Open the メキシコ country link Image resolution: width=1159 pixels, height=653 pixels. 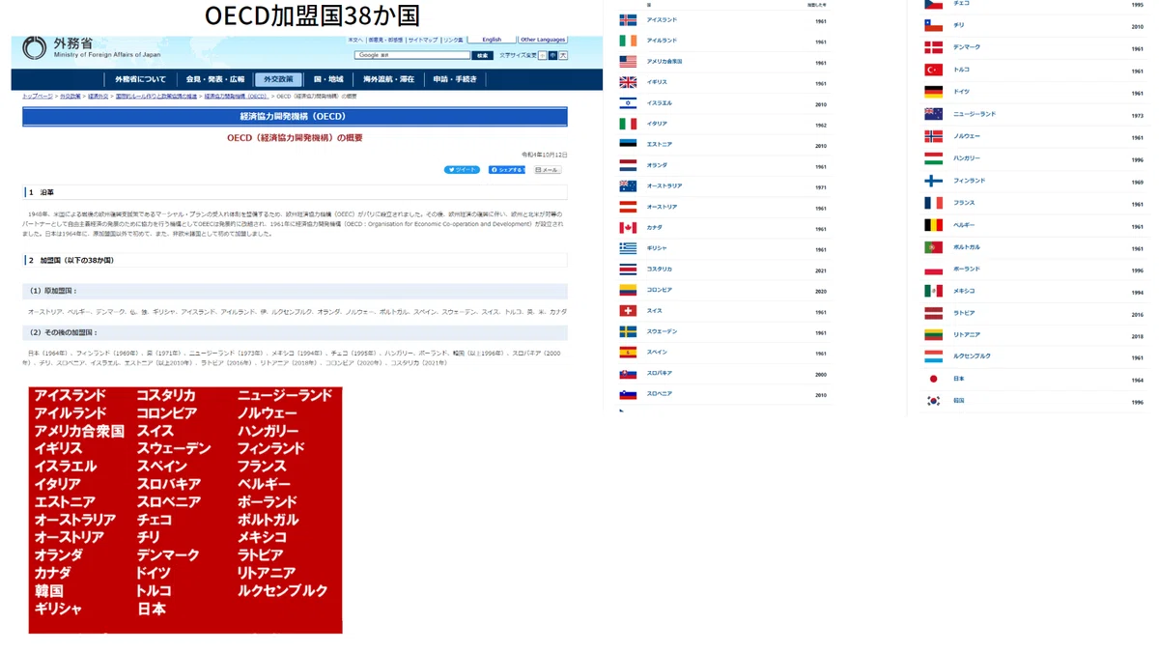[x=964, y=291]
